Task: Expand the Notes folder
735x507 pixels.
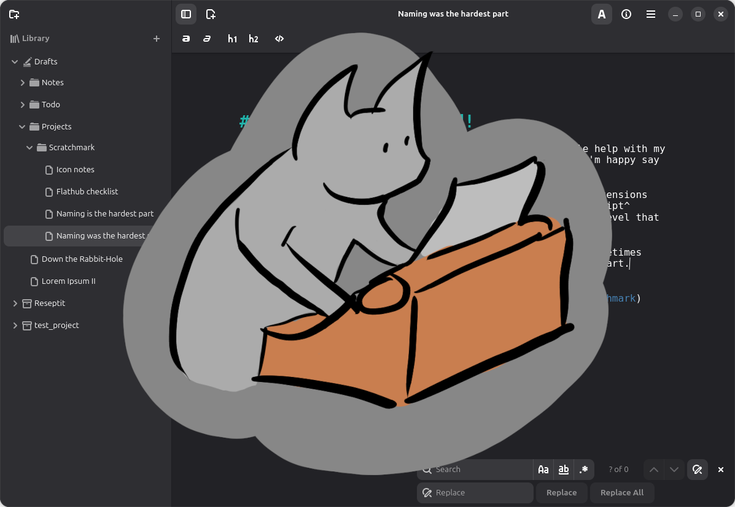Action: point(23,83)
